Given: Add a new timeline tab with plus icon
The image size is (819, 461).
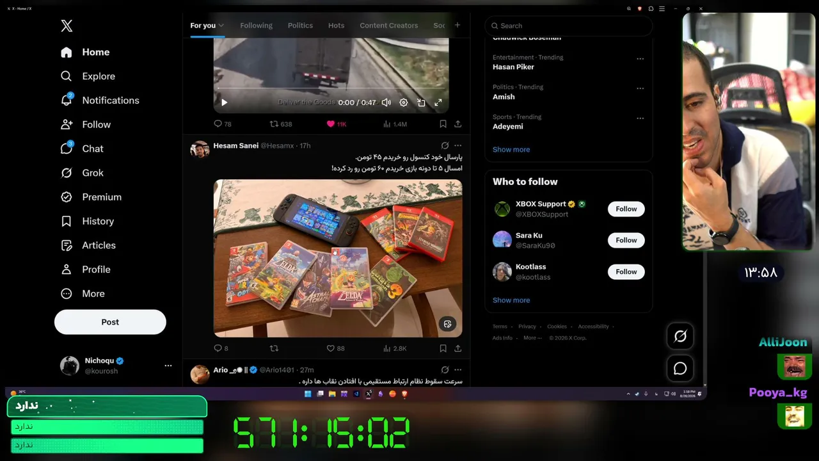Looking at the screenshot, I should [457, 25].
